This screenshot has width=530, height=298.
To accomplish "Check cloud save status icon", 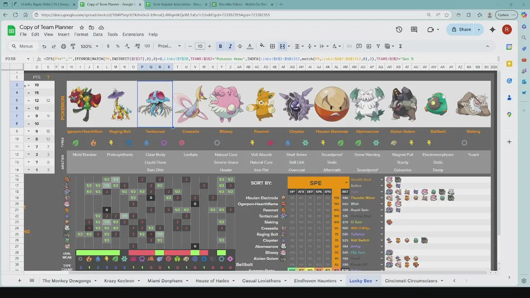I will [101, 27].
